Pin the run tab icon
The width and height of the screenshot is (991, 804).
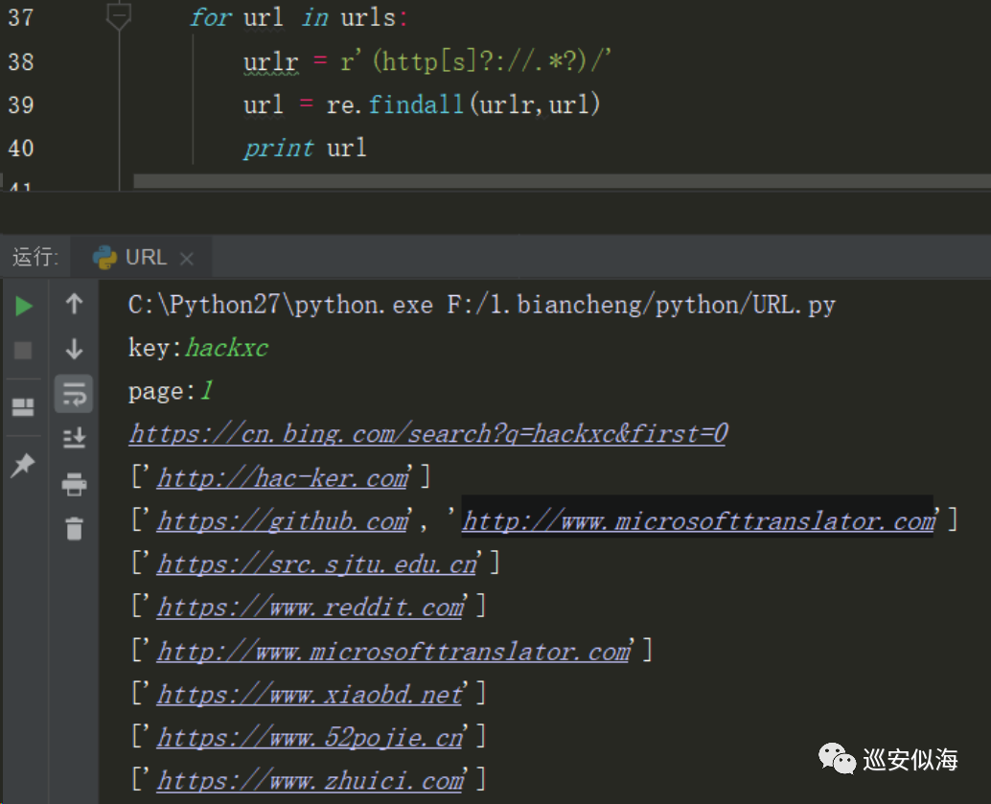point(23,465)
